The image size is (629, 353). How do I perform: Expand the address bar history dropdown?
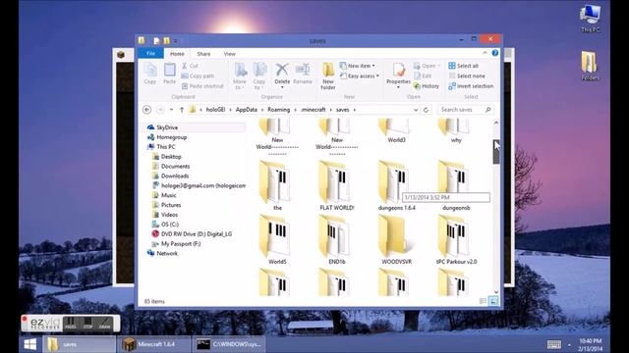tap(416, 110)
